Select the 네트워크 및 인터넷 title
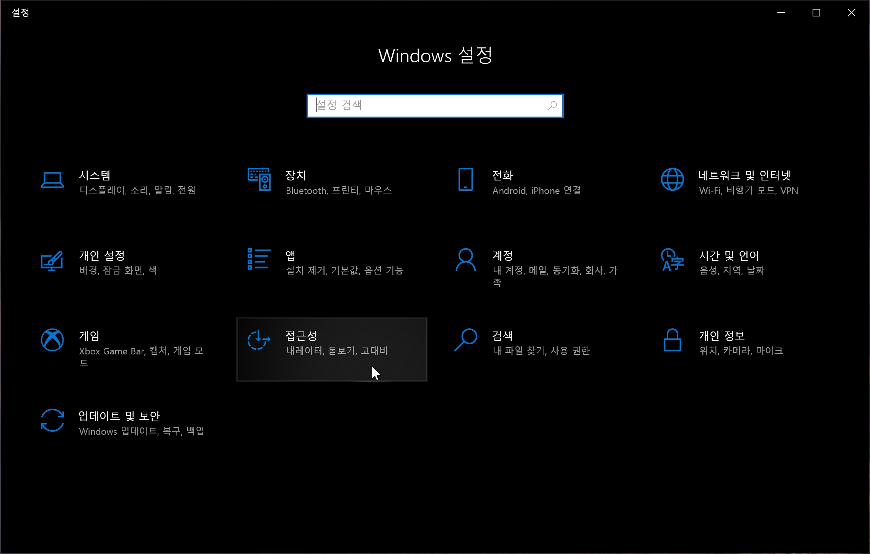The image size is (870, 554). 744,175
